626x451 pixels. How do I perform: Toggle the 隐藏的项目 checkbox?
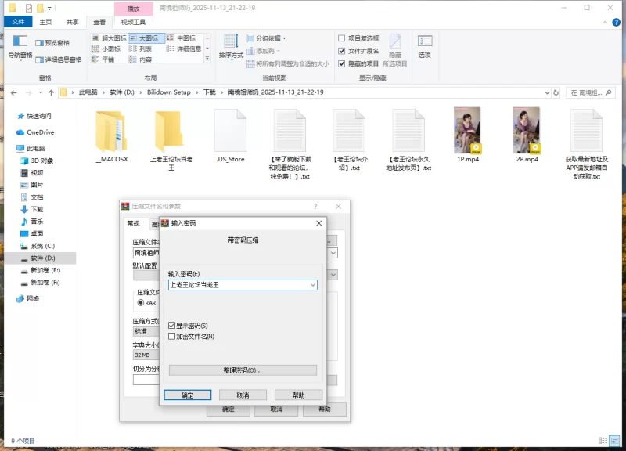pyautogui.click(x=342, y=63)
